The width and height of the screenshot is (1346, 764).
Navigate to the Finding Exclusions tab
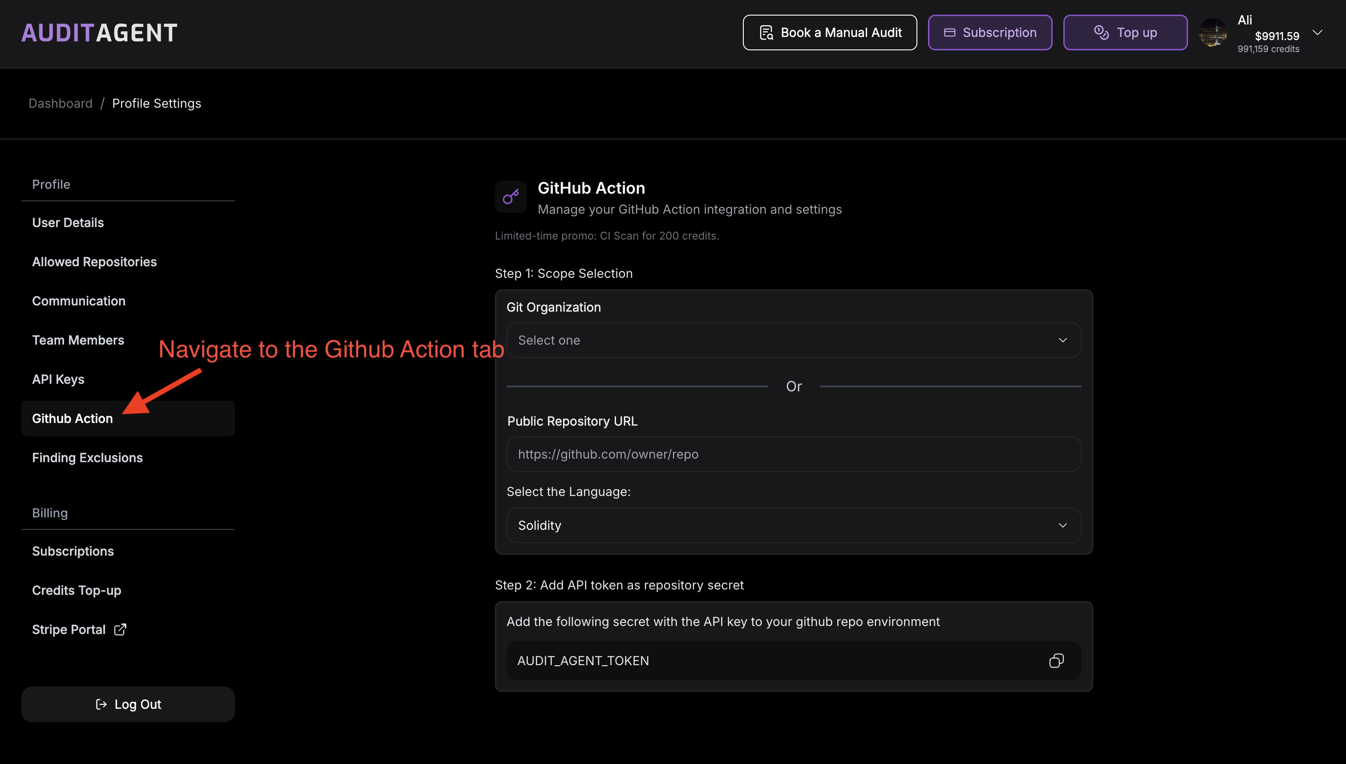pos(87,458)
